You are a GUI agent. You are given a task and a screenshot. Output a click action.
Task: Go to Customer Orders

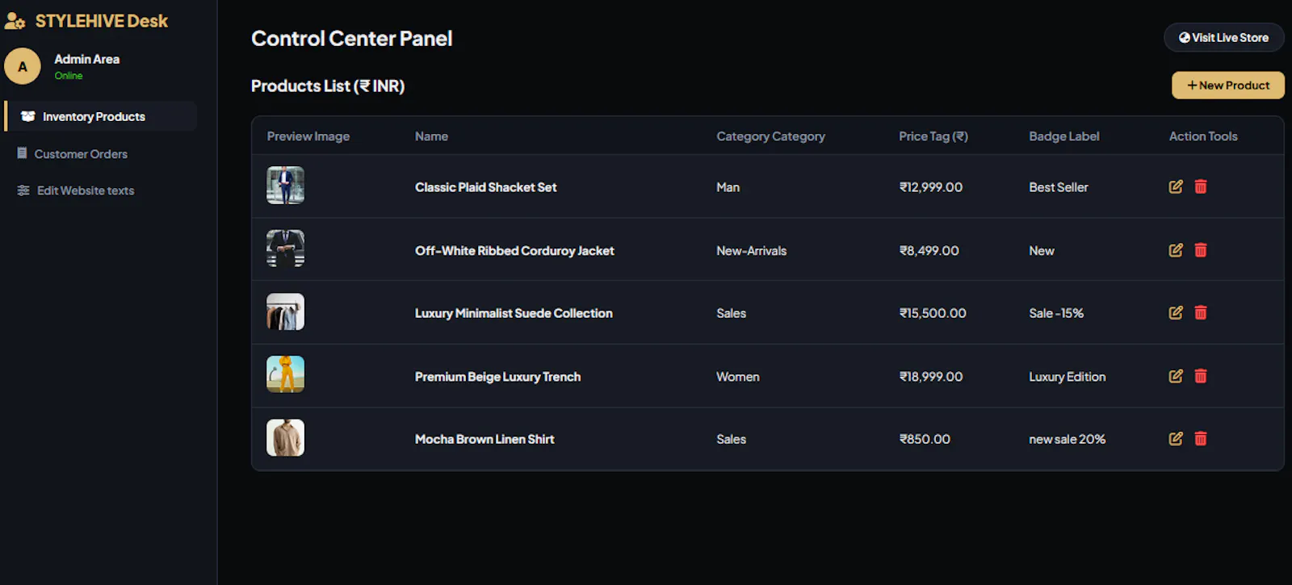click(x=73, y=153)
